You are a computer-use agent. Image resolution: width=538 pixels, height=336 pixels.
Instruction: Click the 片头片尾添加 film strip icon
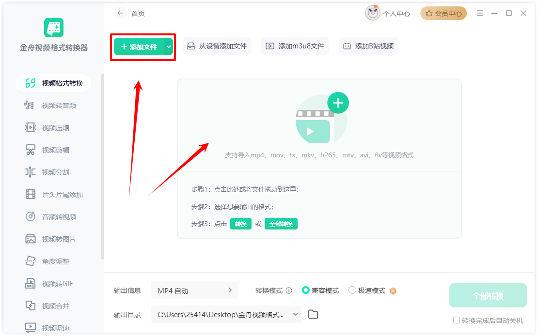31,195
